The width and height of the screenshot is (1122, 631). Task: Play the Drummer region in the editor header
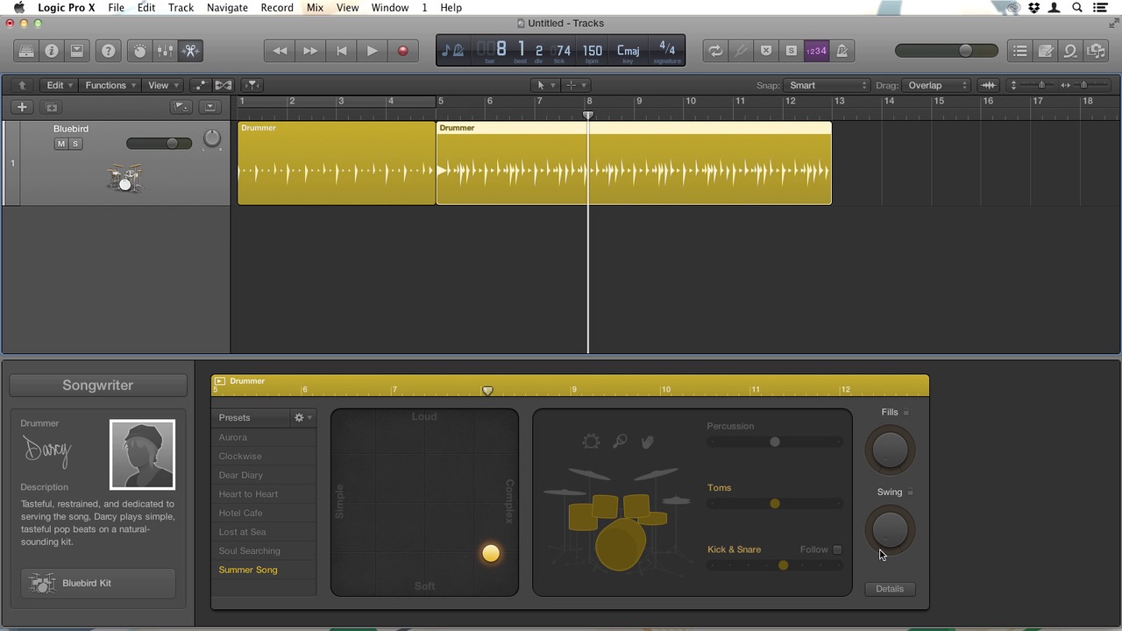tap(220, 381)
